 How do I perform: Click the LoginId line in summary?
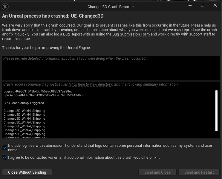coord(38,91)
